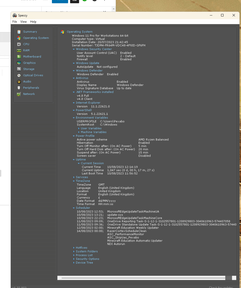
Task: Collapse the TimeZone section
Action: coord(74,181)
